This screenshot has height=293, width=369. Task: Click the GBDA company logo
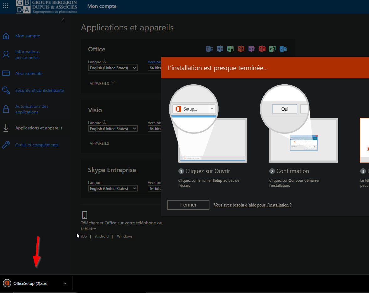coord(46,7)
